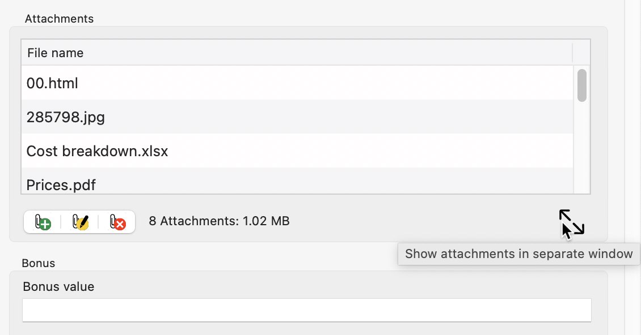The width and height of the screenshot is (641, 335).
Task: Select the 00.html attachment row
Action: (x=297, y=83)
